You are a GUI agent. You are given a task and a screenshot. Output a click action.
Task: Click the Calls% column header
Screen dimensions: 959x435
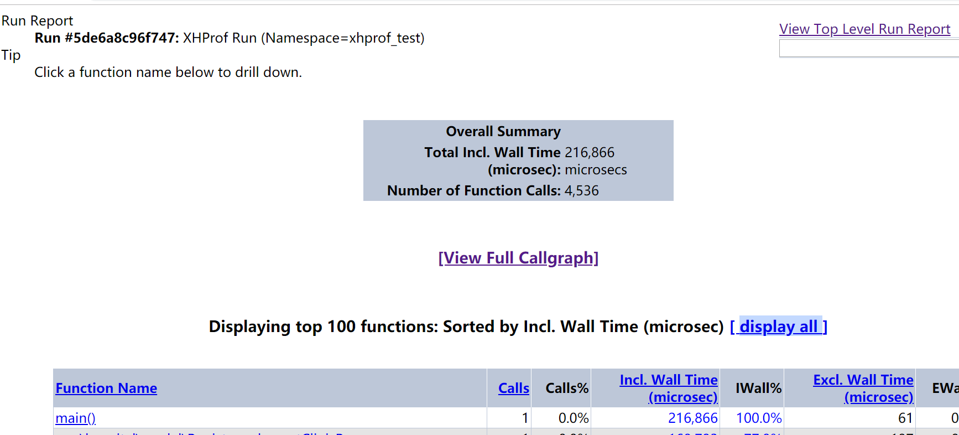(x=567, y=389)
